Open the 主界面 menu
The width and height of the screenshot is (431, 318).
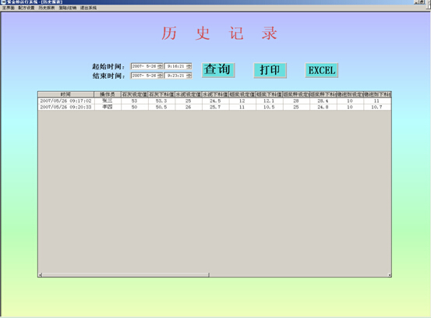9,8
